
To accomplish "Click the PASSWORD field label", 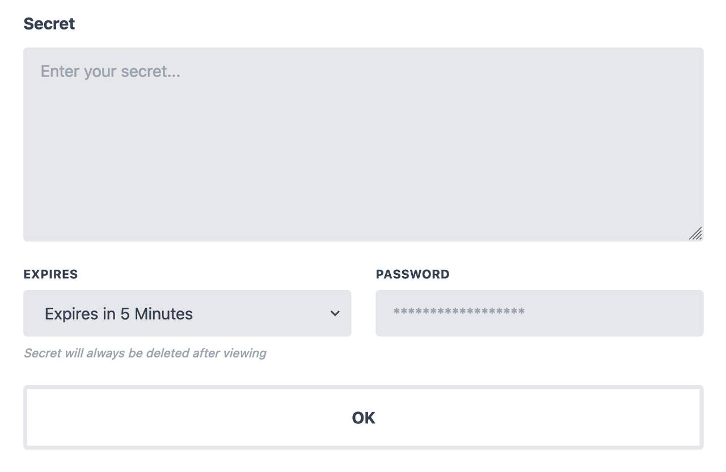I will pos(412,274).
